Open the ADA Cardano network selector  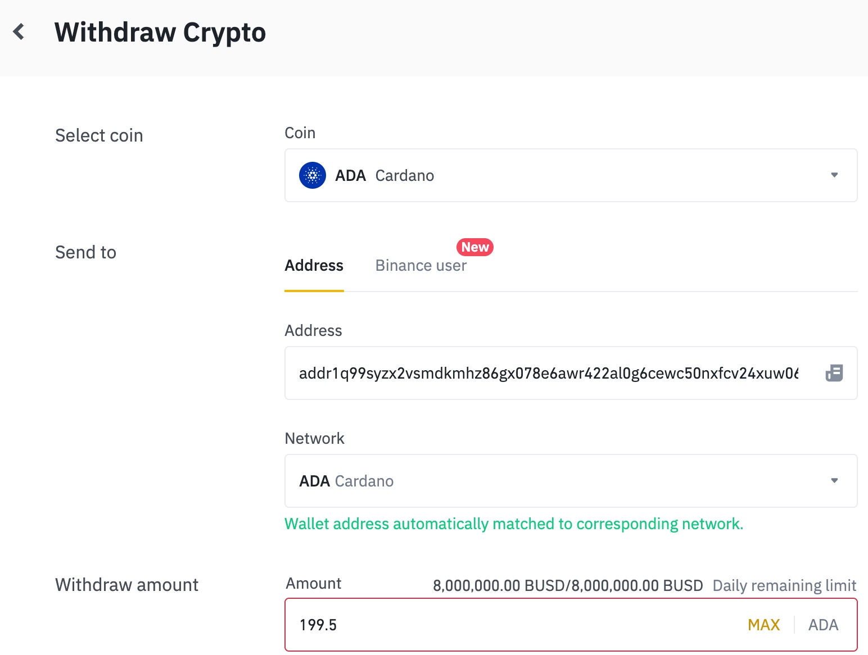pyautogui.click(x=562, y=481)
